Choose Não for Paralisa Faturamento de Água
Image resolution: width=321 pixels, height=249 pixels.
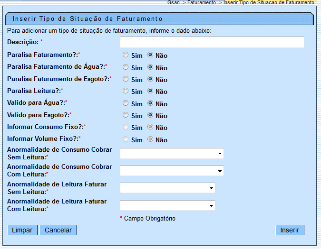(150, 67)
